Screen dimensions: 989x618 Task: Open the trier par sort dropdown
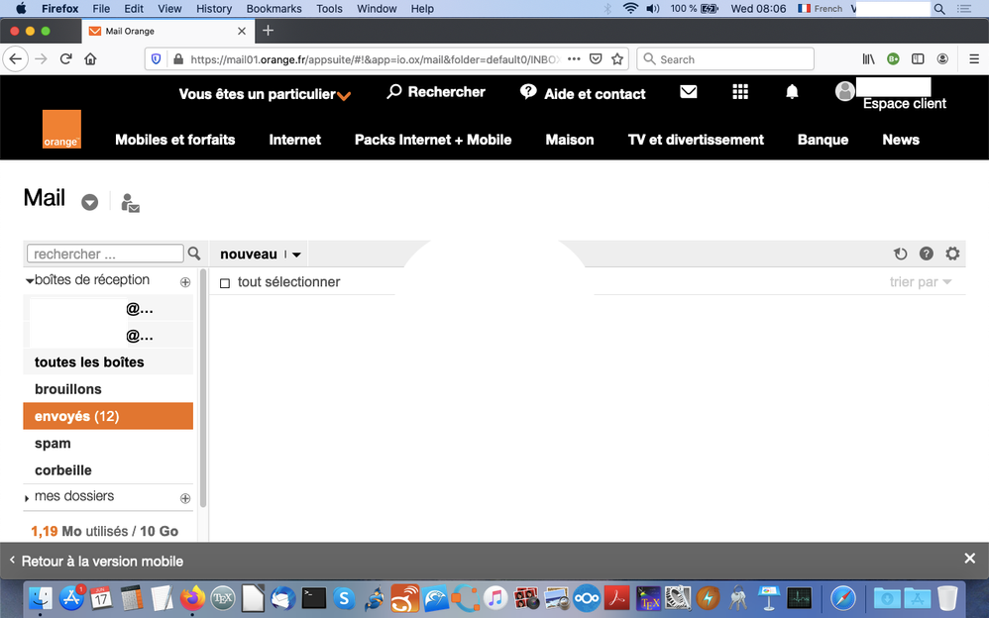click(x=919, y=282)
